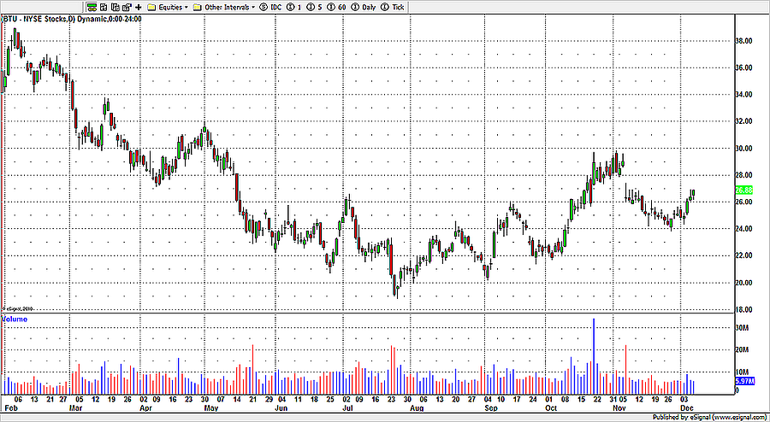The height and width of the screenshot is (422, 770).
Task: Click the toolbar icon left of the plus sign
Action: coord(127,6)
